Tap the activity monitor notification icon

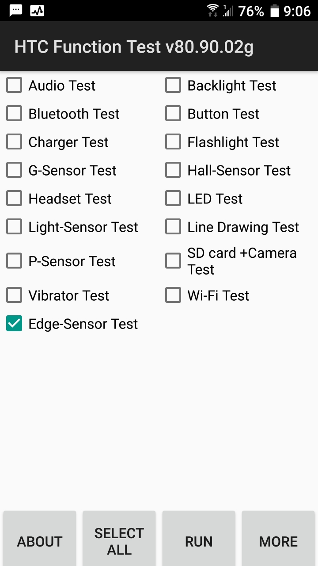(x=37, y=11)
